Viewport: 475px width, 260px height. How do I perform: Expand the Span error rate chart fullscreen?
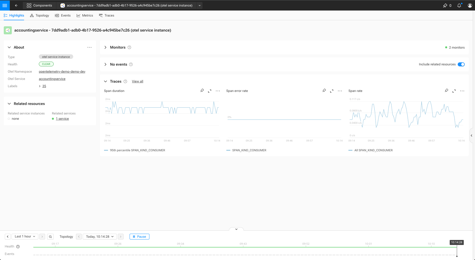click(x=332, y=91)
